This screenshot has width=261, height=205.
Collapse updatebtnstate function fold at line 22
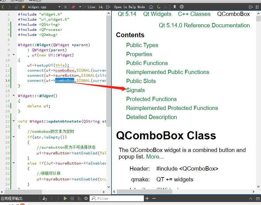pos(14,121)
